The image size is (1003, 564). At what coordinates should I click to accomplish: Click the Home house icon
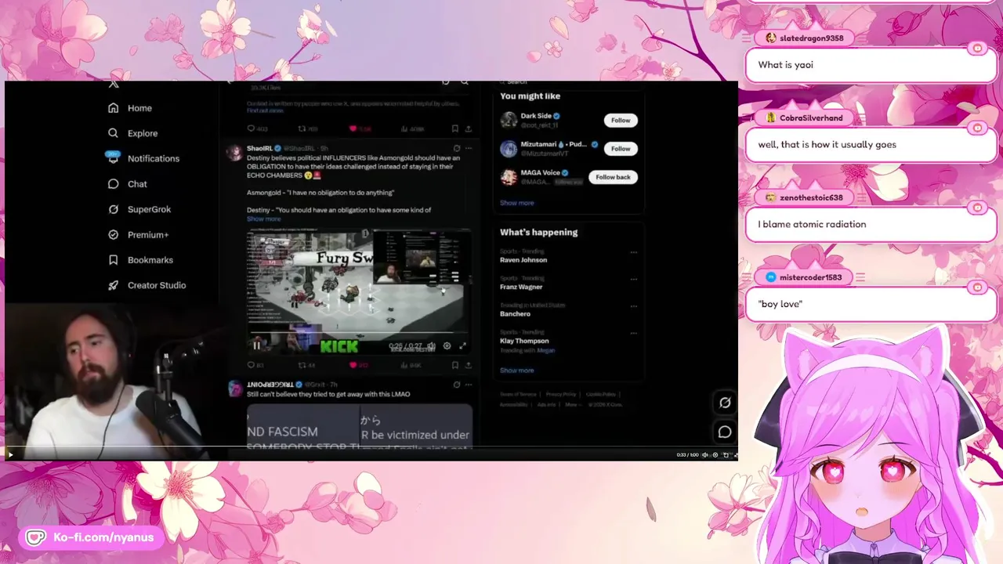114,108
